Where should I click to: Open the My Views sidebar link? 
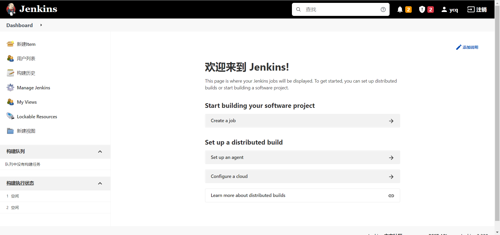click(x=27, y=102)
